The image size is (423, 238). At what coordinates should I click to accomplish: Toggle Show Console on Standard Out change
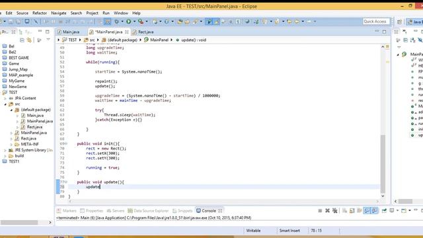367,210
